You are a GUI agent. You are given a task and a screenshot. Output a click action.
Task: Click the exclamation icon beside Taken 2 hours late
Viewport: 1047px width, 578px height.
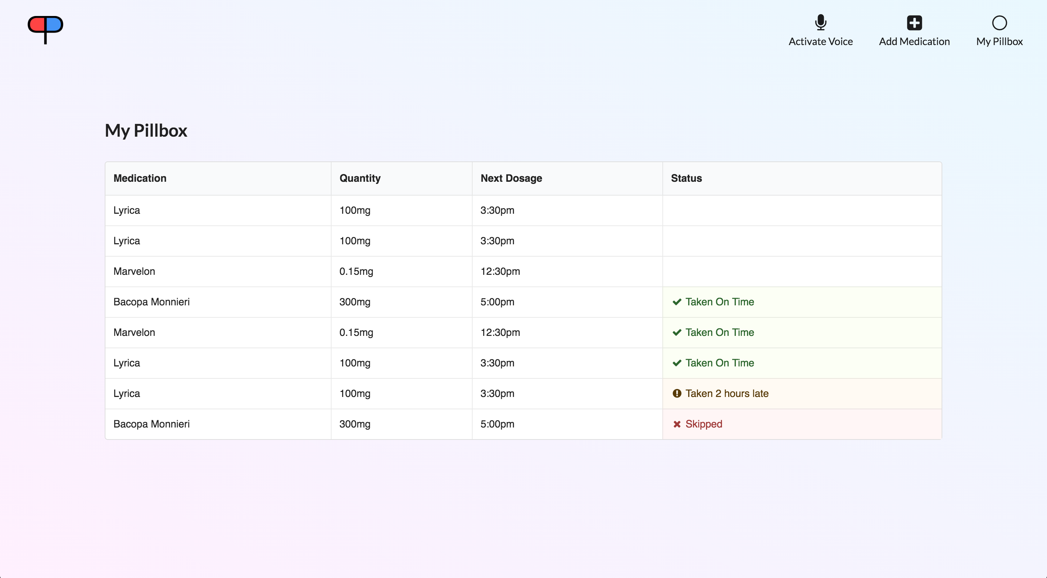pos(677,393)
